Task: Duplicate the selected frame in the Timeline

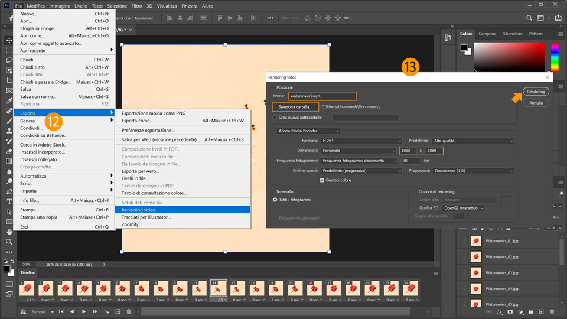Action: pyautogui.click(x=118, y=311)
